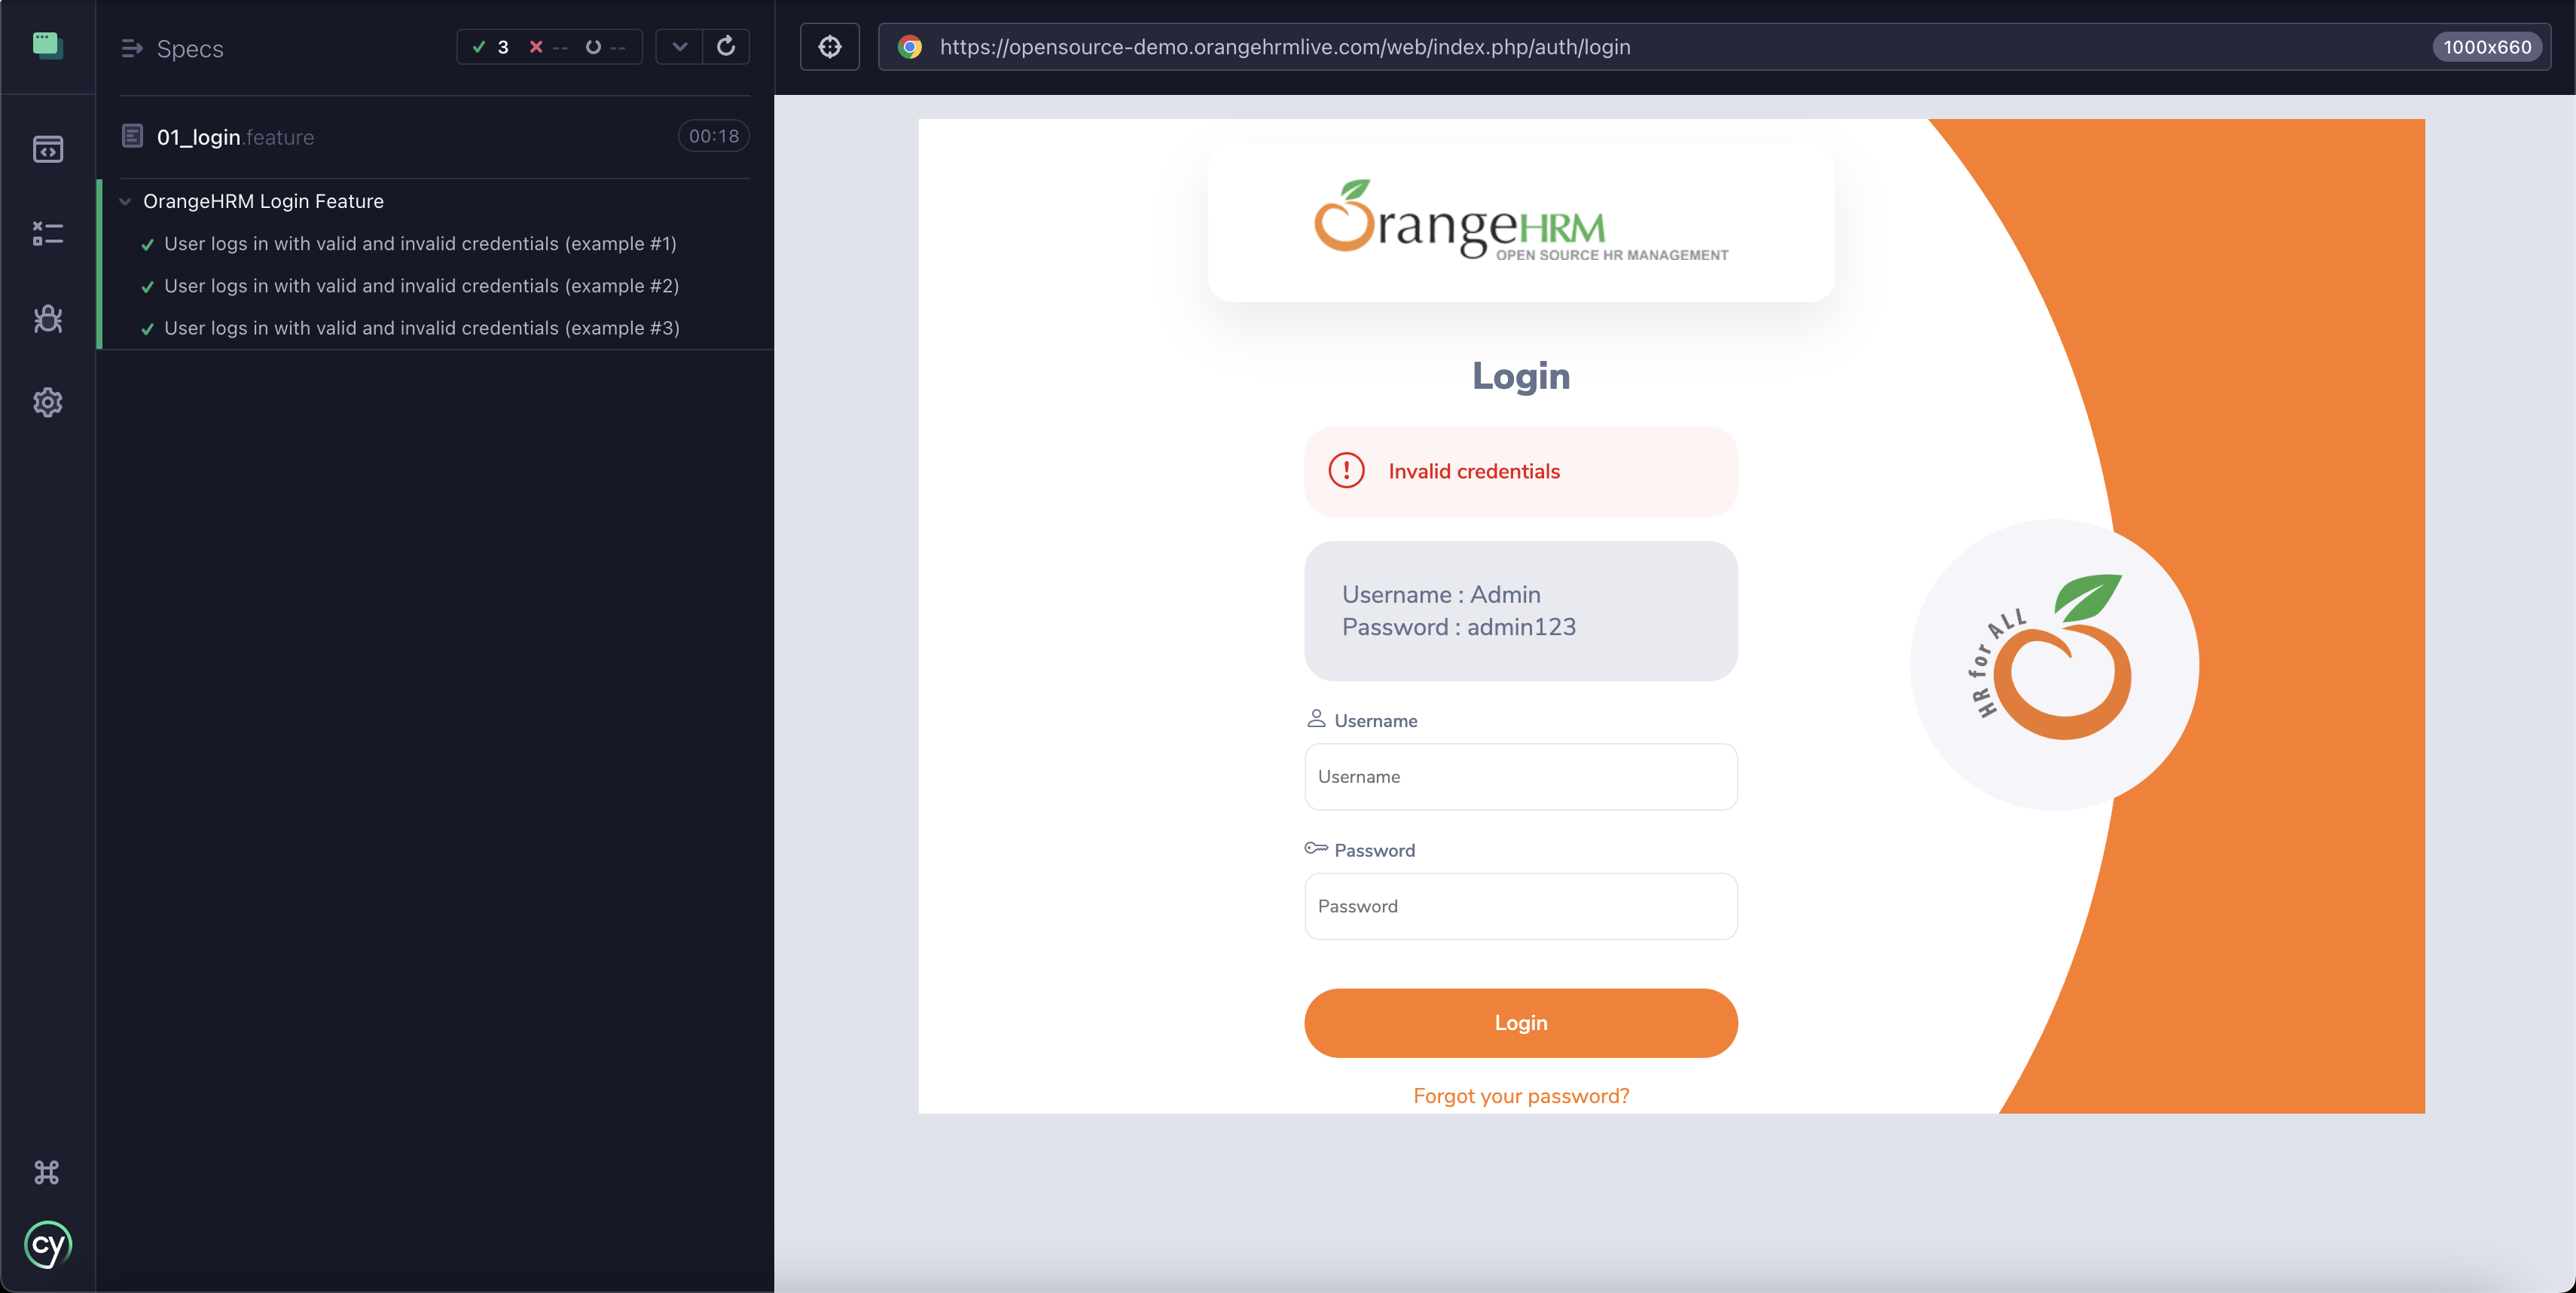Viewport: 2576px width, 1293px height.
Task: Open the Debug bug sidebar icon
Action: (47, 318)
